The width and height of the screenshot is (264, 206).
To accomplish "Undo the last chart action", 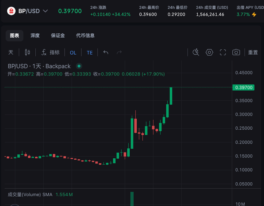I will click(106, 52).
